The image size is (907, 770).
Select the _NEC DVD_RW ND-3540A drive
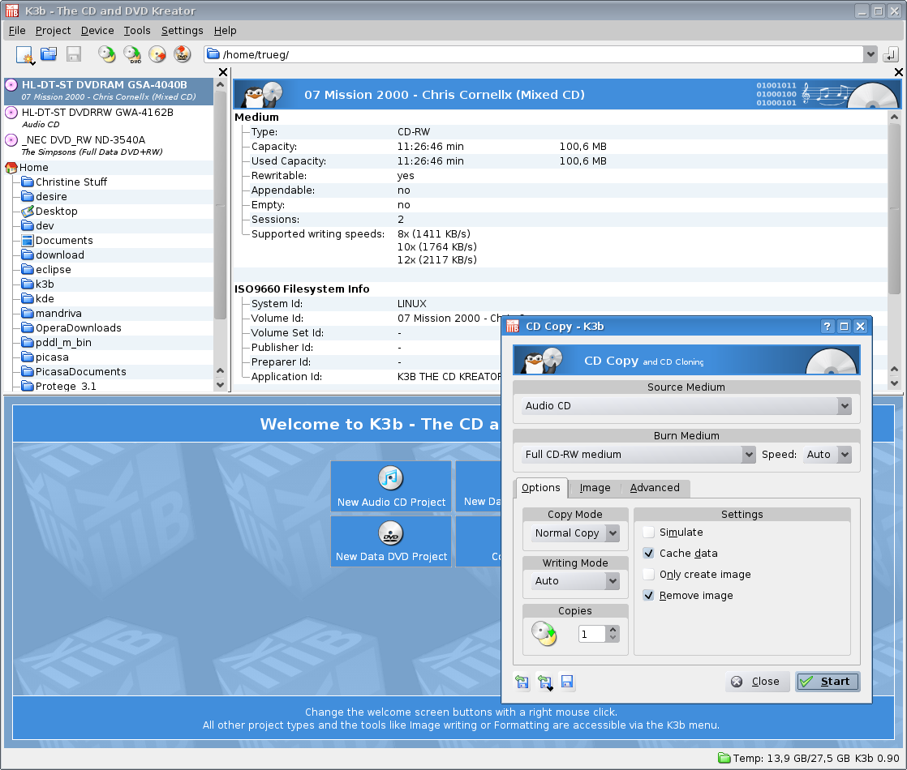pos(109,146)
